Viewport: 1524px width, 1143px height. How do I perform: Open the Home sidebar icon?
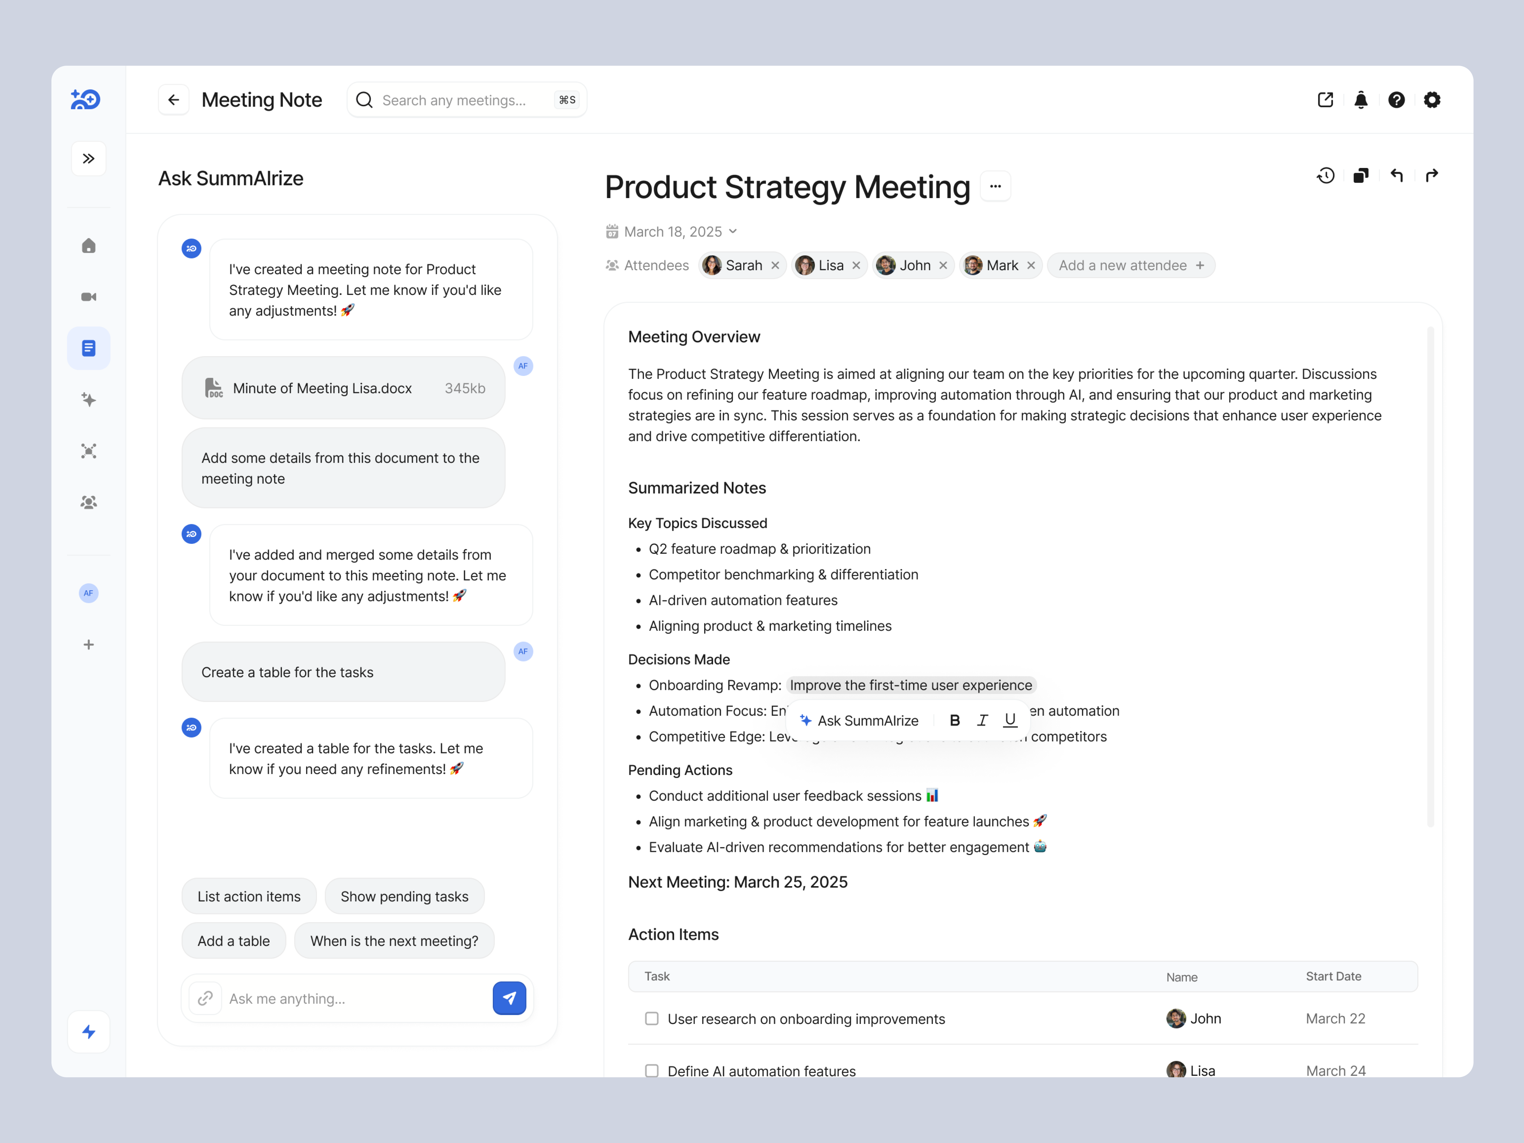tap(88, 246)
